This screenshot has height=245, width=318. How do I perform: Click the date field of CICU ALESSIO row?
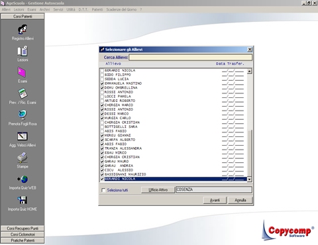[x=233, y=170]
